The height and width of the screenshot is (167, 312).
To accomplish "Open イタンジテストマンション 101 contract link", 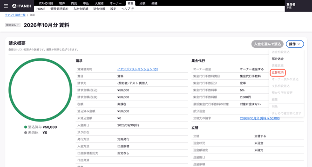I will [x=137, y=69].
